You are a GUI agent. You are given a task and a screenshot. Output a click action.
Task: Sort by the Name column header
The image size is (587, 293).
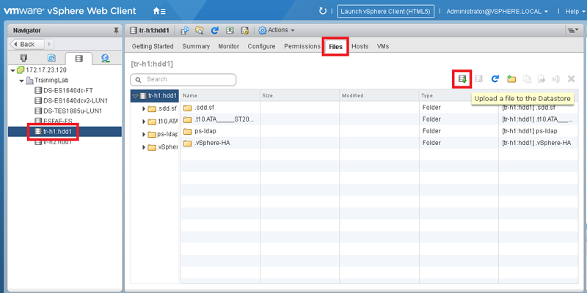pyautogui.click(x=221, y=96)
